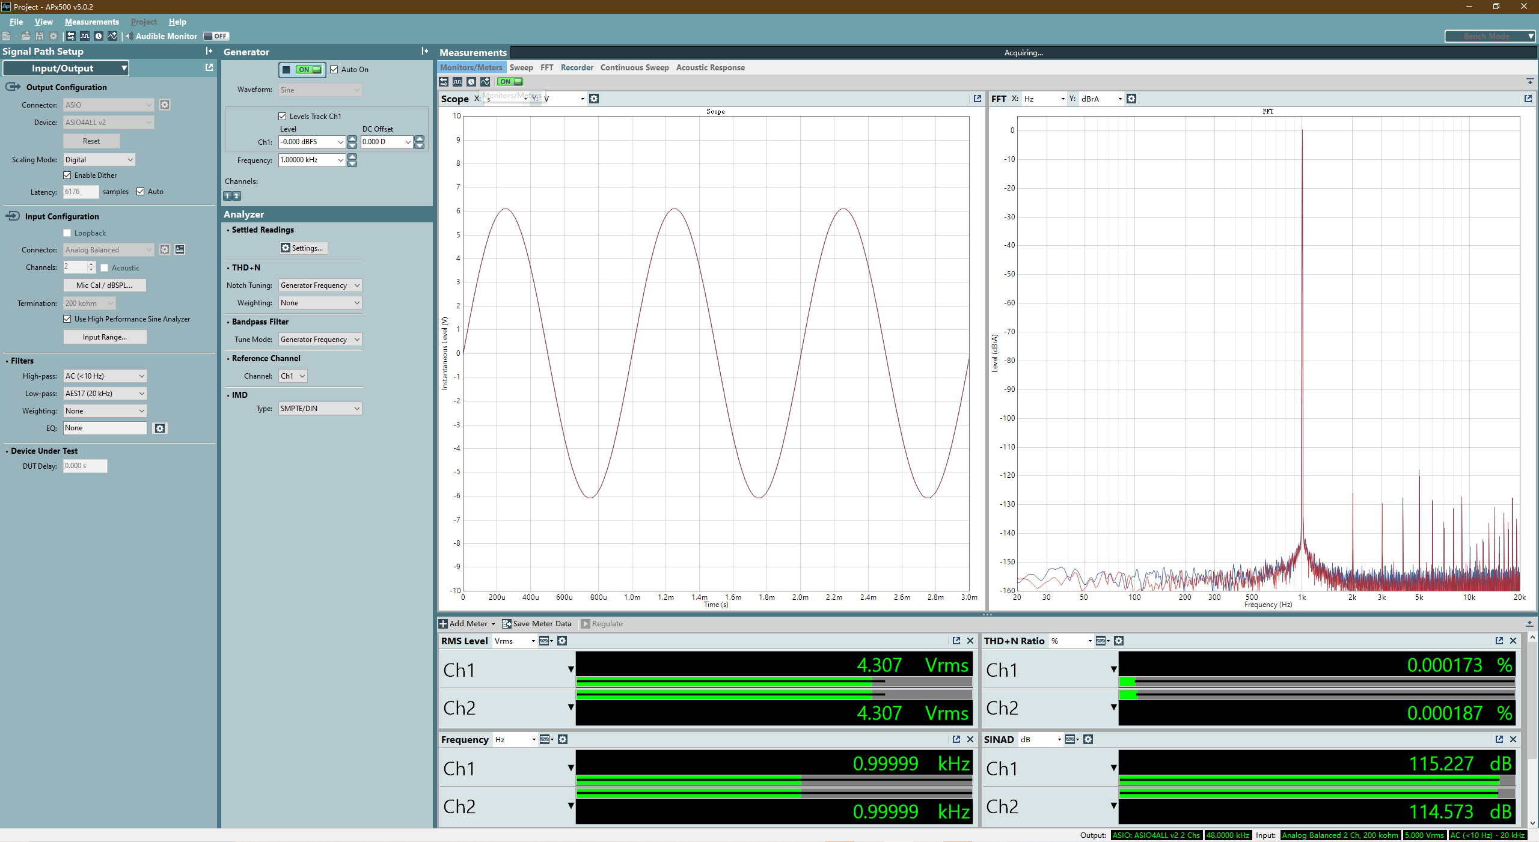Switch to the Sweep tab
1539x842 pixels.
click(521, 67)
